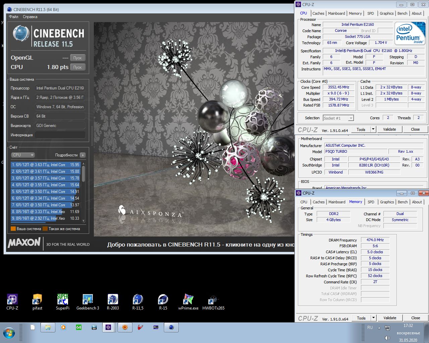Open Bench tab in upper CPU-Z window

coord(402,13)
